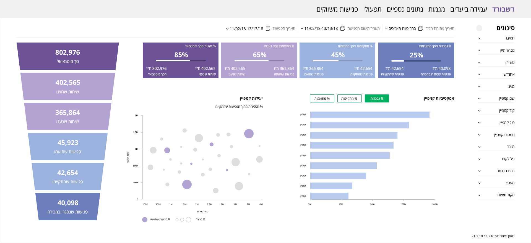Viewport: 531px width, 243px height.
Task: Click largest circle in % סגירה legend
Action: [x=189, y=220]
